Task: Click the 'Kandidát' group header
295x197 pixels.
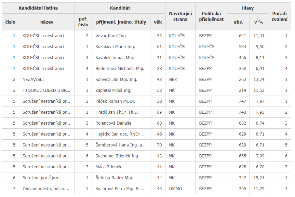Action: pos(120,8)
